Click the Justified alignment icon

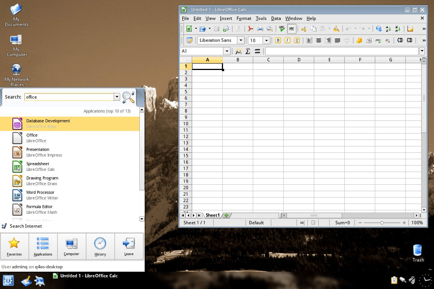(338, 40)
